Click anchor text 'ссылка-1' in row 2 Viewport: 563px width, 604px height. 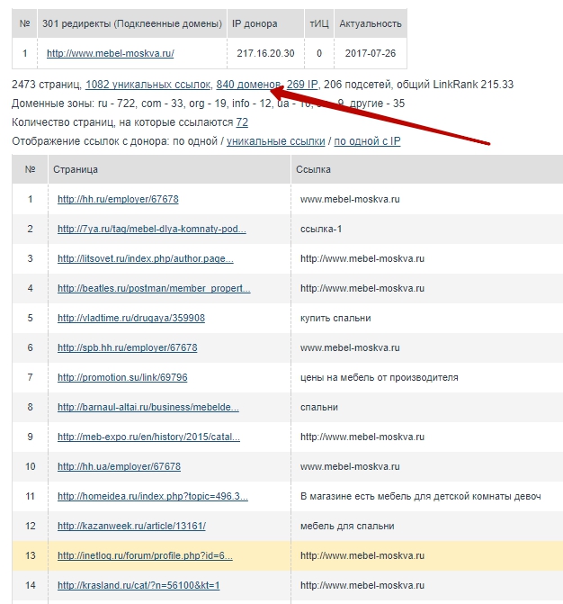[321, 229]
